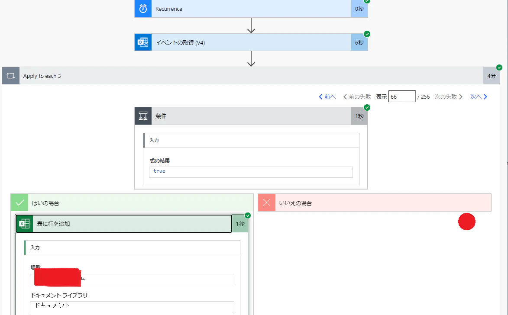Go to next iteration with 次へ
This screenshot has width=508, height=315.
pyautogui.click(x=479, y=96)
